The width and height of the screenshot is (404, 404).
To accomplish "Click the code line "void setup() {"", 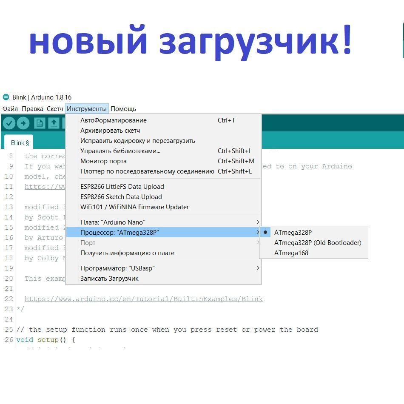I will 46,340.
